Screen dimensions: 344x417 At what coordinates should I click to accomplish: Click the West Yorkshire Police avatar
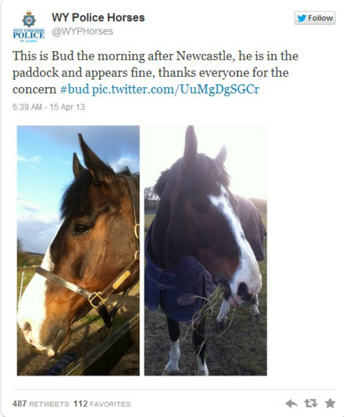[x=28, y=26]
